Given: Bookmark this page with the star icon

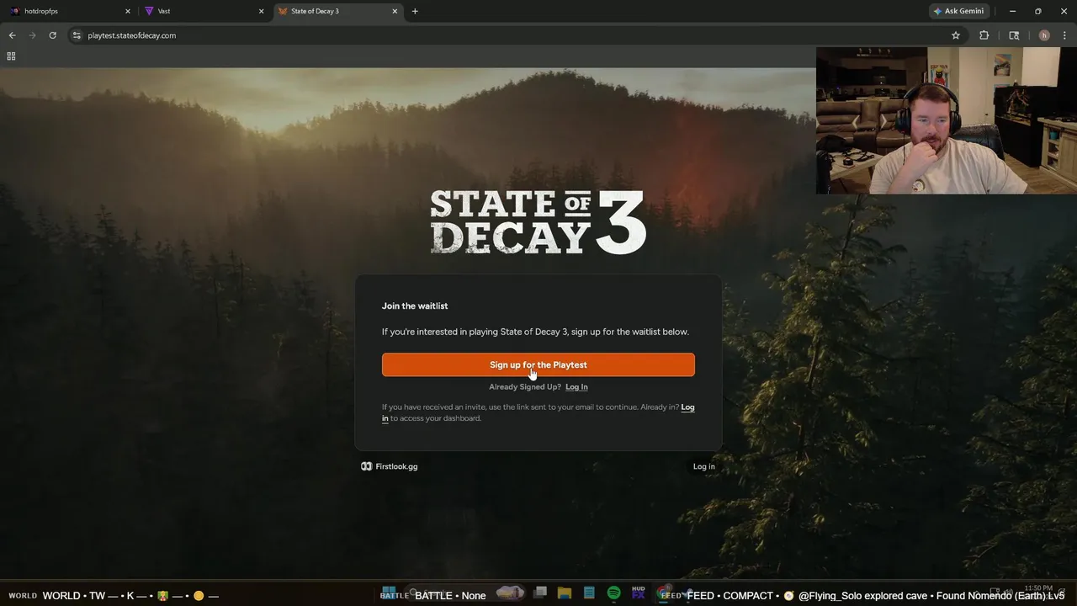Looking at the screenshot, I should click(x=956, y=35).
